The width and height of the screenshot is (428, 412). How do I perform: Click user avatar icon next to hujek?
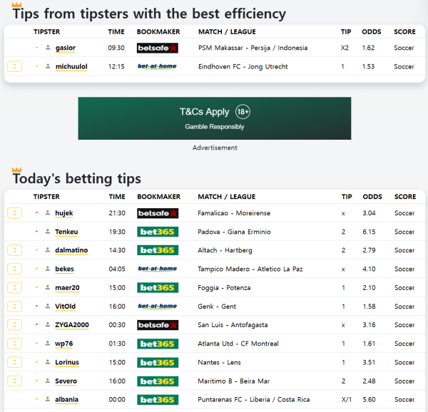[x=48, y=213]
